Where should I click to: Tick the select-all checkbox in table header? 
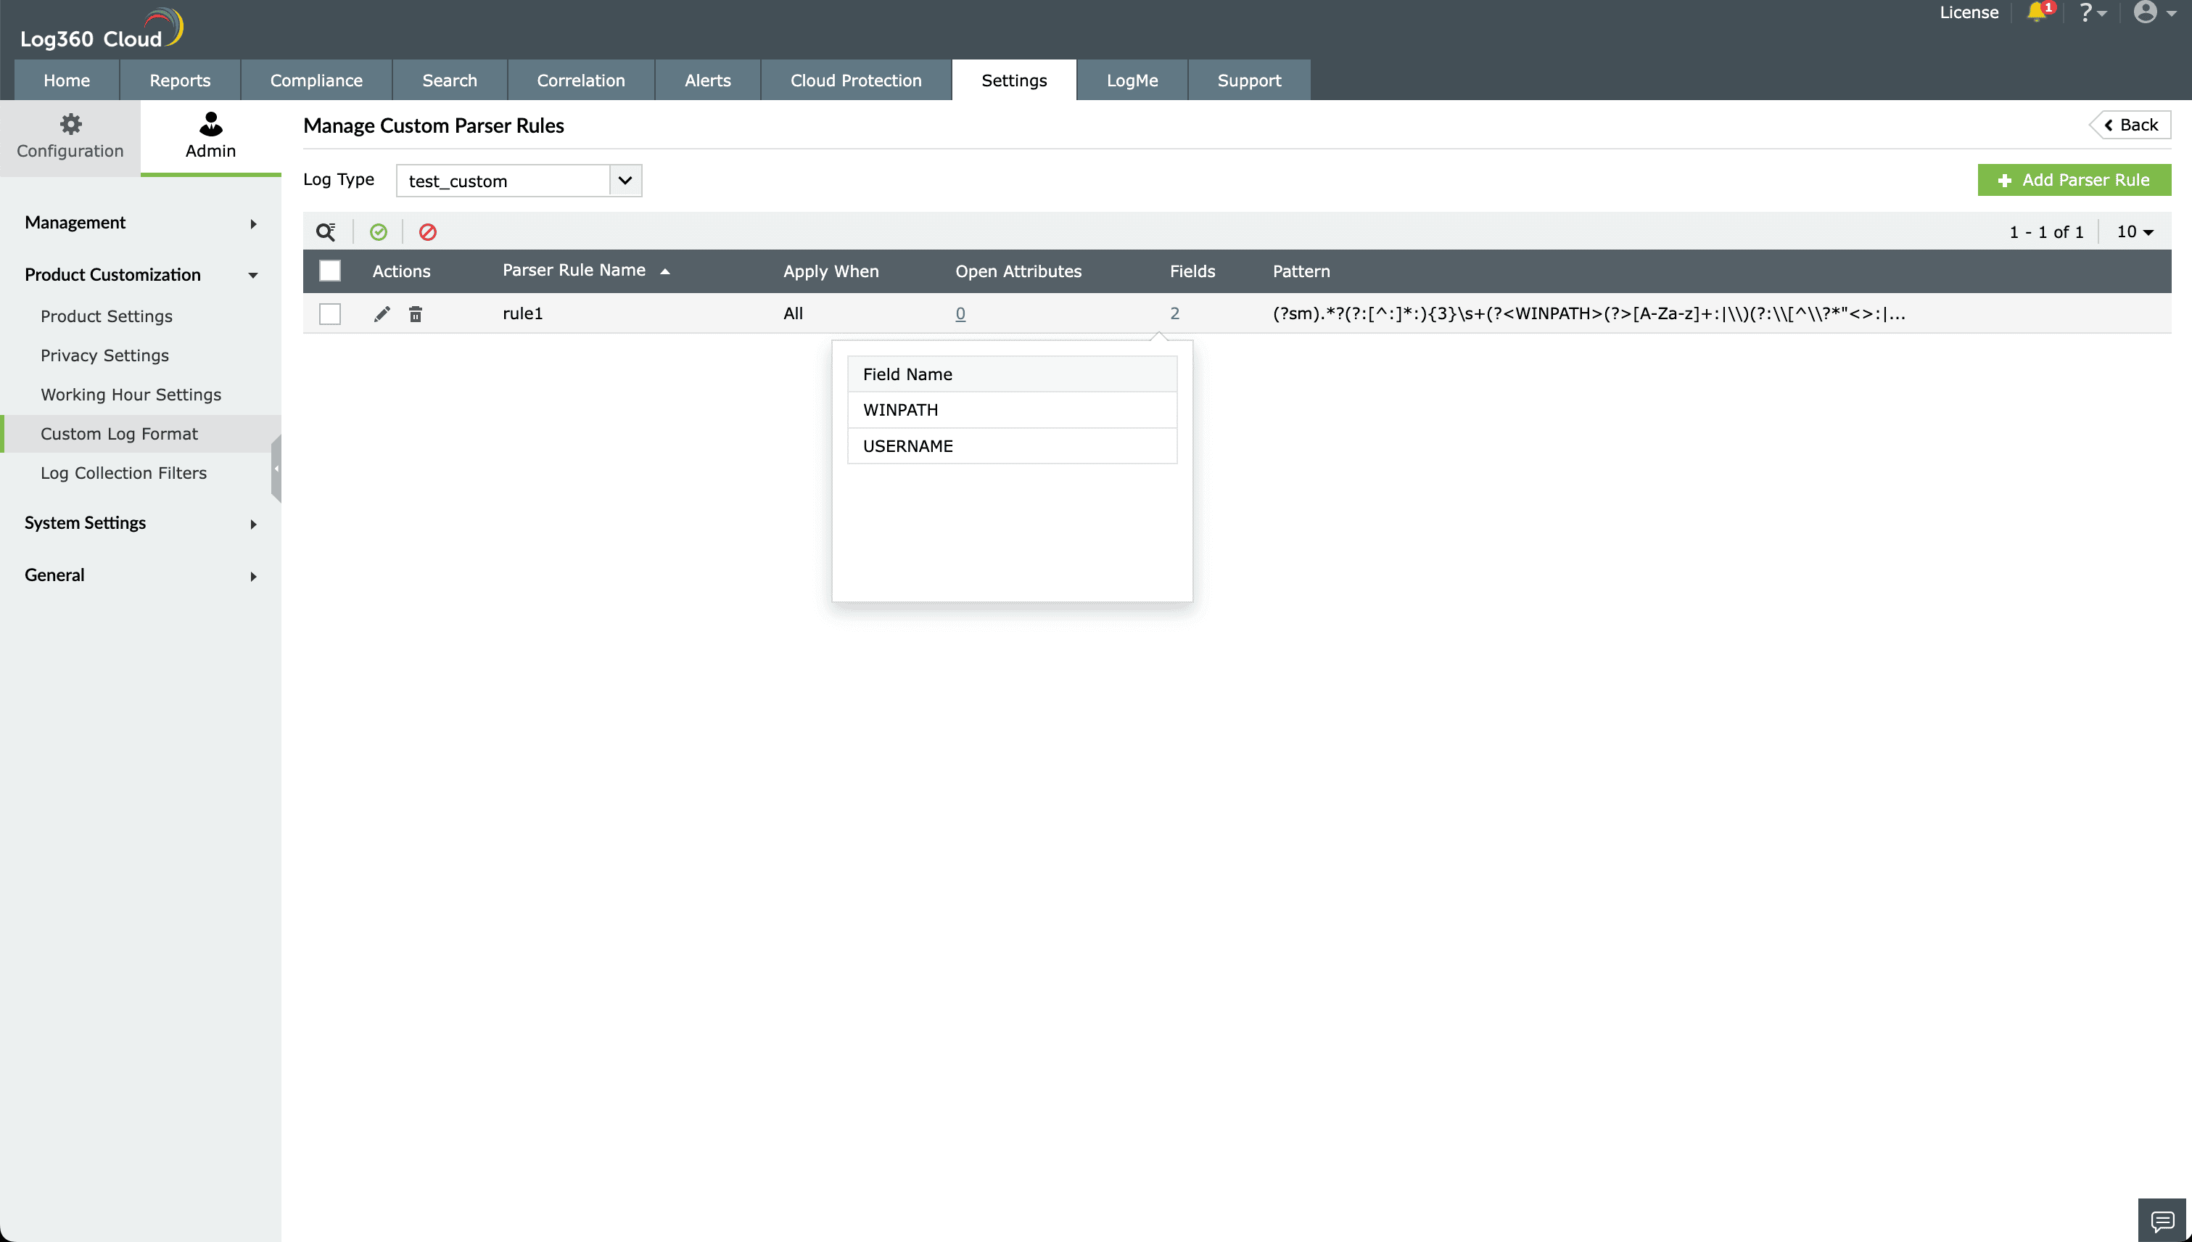(329, 271)
